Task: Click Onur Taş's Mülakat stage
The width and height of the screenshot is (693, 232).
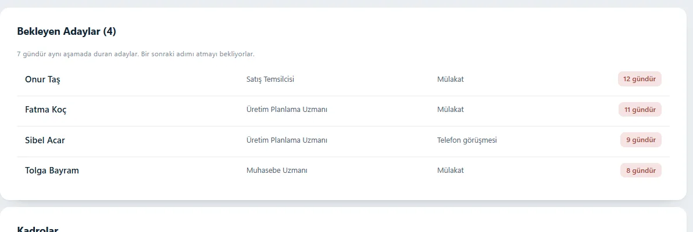Action: pos(451,79)
